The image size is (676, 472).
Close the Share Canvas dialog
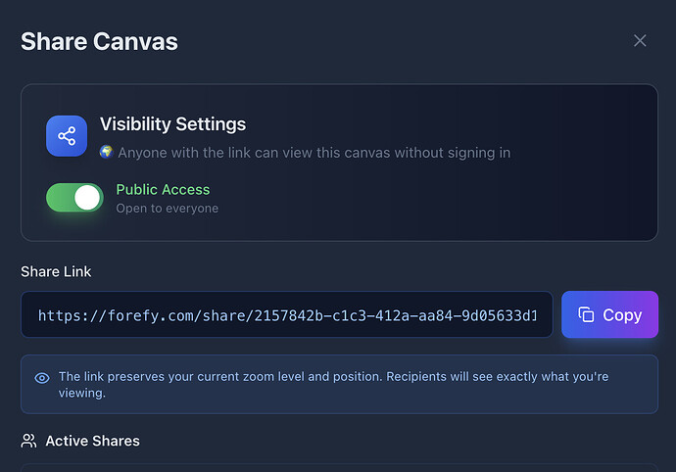coord(640,40)
